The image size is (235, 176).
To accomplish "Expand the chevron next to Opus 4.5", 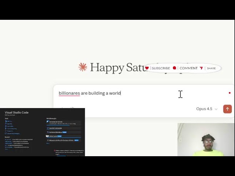I will click(216, 109).
